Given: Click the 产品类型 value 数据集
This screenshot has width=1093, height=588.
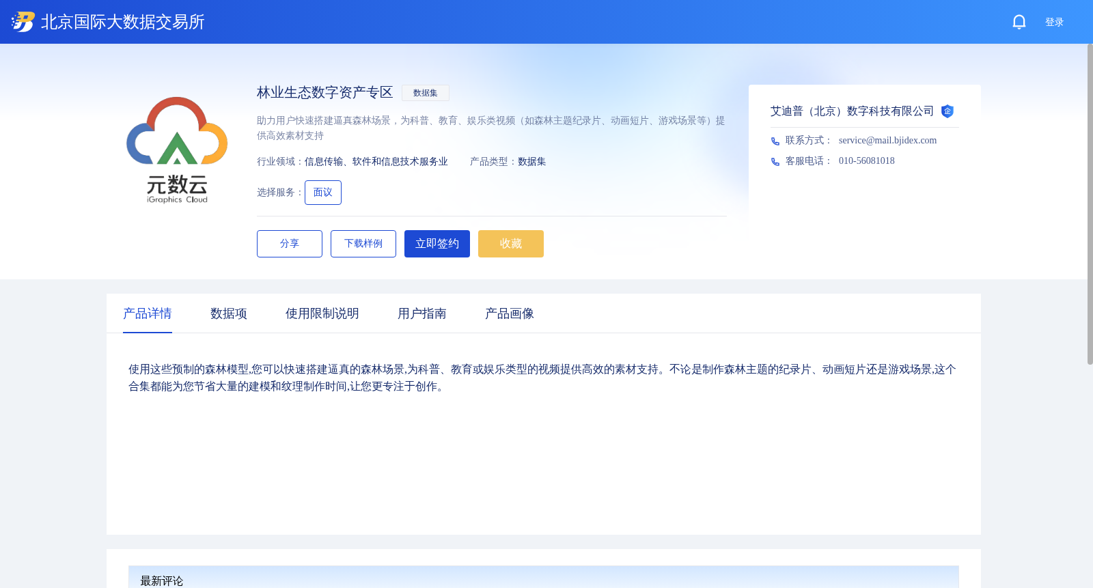Looking at the screenshot, I should point(532,162).
